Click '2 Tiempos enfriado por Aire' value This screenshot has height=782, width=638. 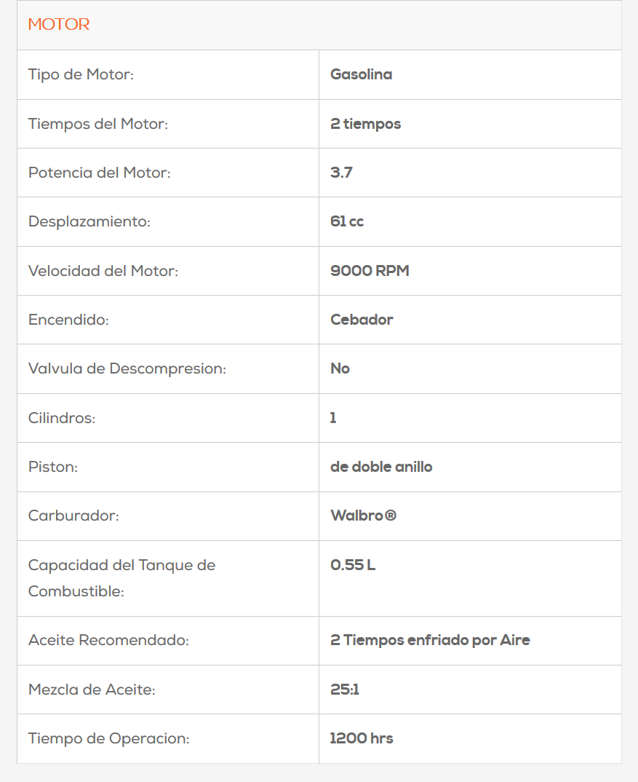(430, 641)
